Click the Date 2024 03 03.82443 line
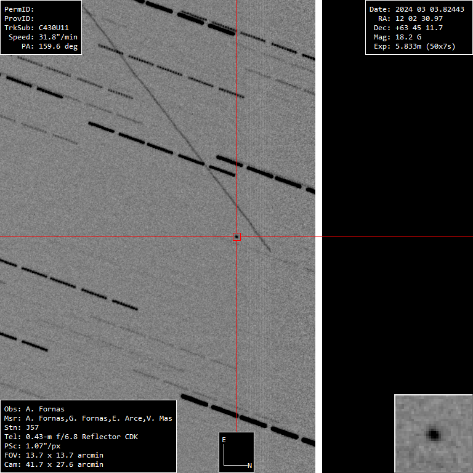This screenshot has width=473, height=473. pyautogui.click(x=416, y=9)
